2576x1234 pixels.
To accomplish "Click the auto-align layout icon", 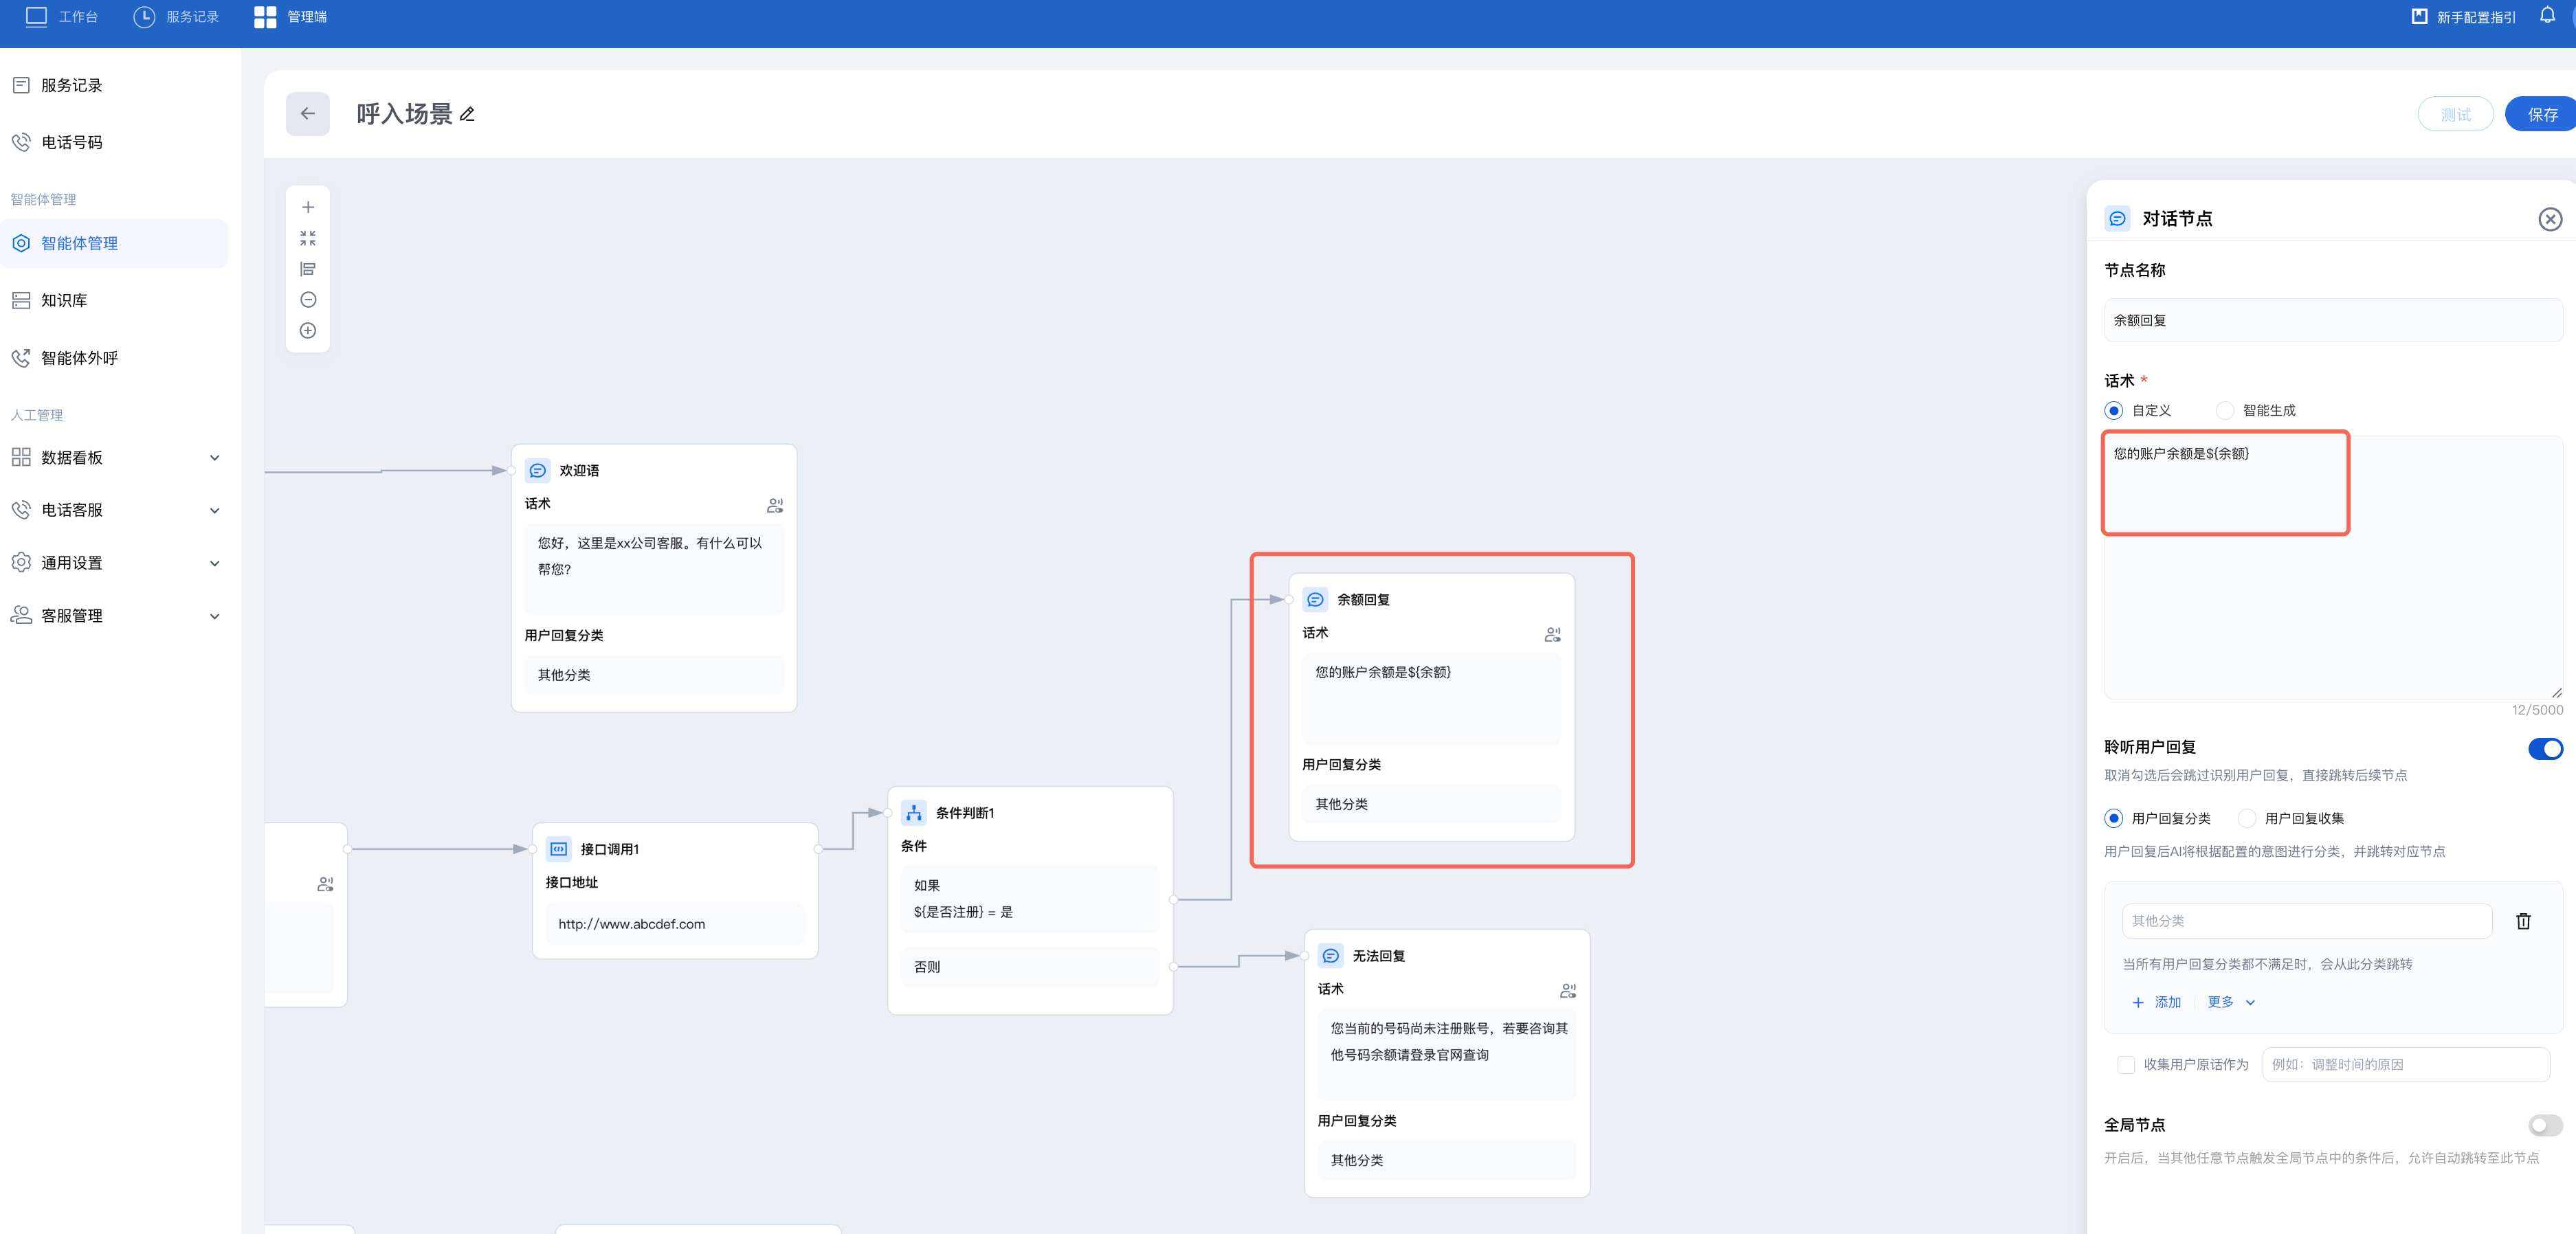I will (308, 269).
